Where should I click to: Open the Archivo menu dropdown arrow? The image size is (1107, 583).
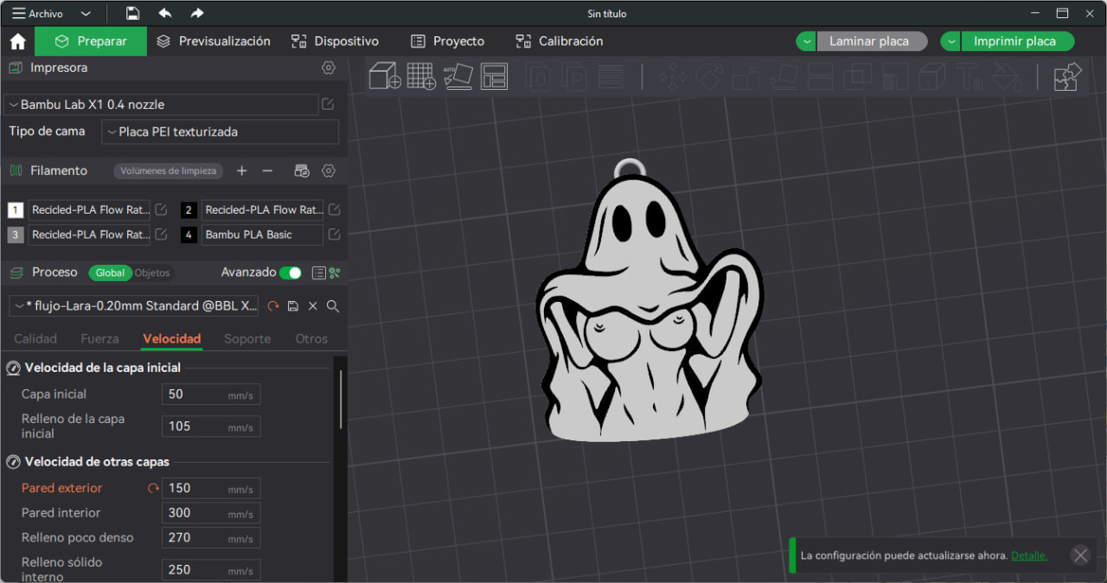(85, 14)
